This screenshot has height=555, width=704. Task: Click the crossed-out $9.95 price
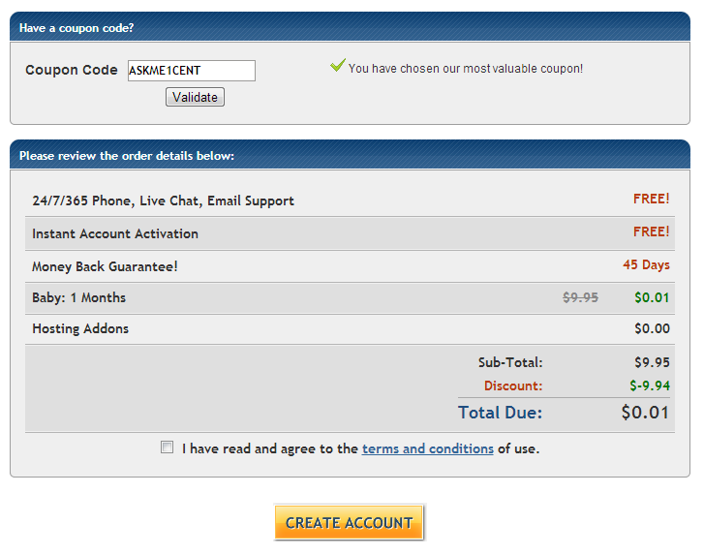pyautogui.click(x=580, y=297)
